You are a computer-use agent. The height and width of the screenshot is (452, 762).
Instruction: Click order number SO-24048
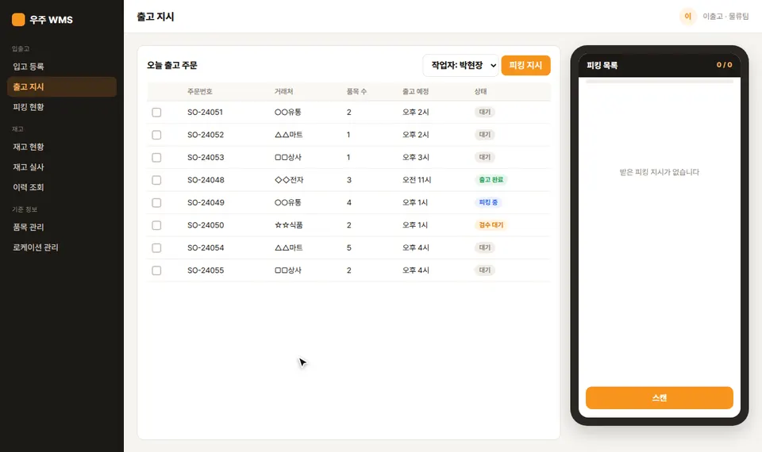206,180
